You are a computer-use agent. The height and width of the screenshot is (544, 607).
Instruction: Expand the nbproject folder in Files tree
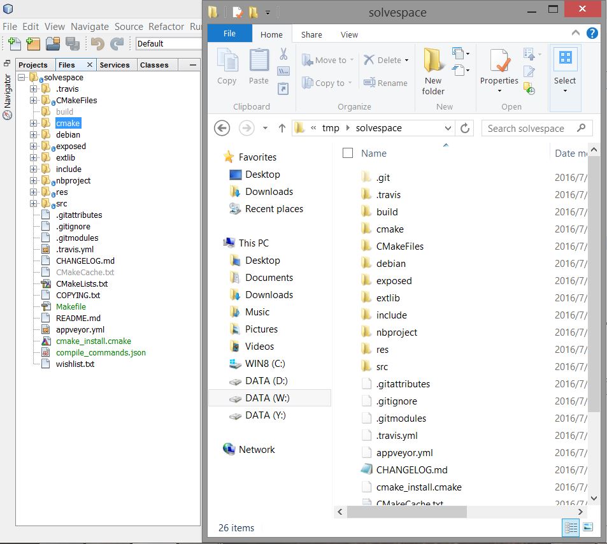[x=34, y=181]
